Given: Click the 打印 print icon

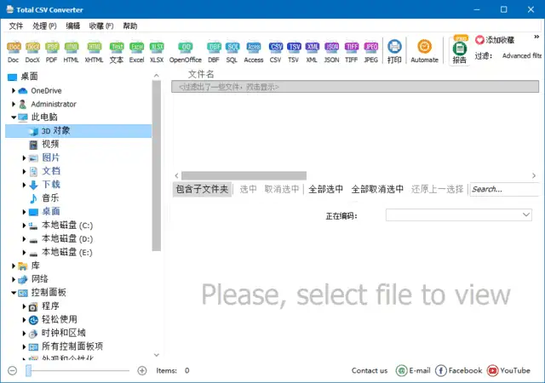Looking at the screenshot, I should [394, 50].
